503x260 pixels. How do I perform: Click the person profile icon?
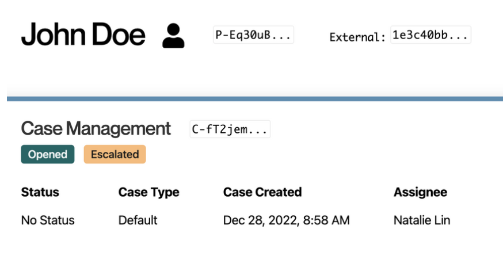pyautogui.click(x=173, y=36)
